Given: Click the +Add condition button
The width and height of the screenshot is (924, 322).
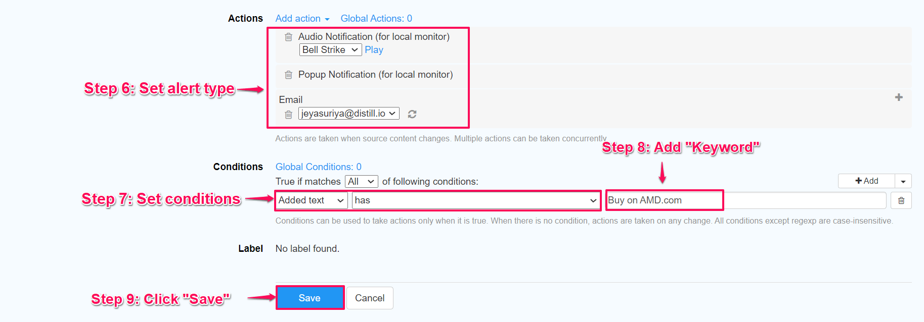Looking at the screenshot, I should point(867,181).
